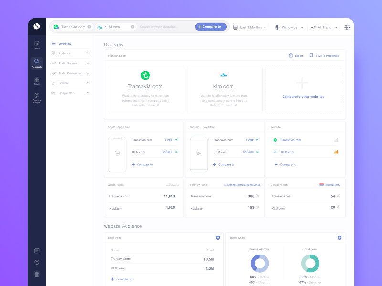This screenshot has height=286, width=382.
Task: Expand the Content menu section
Action: [x=70, y=83]
